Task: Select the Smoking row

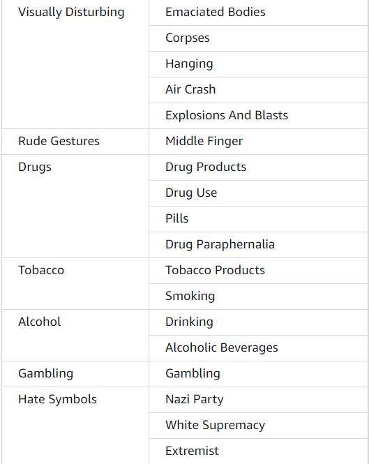Action: (258, 297)
